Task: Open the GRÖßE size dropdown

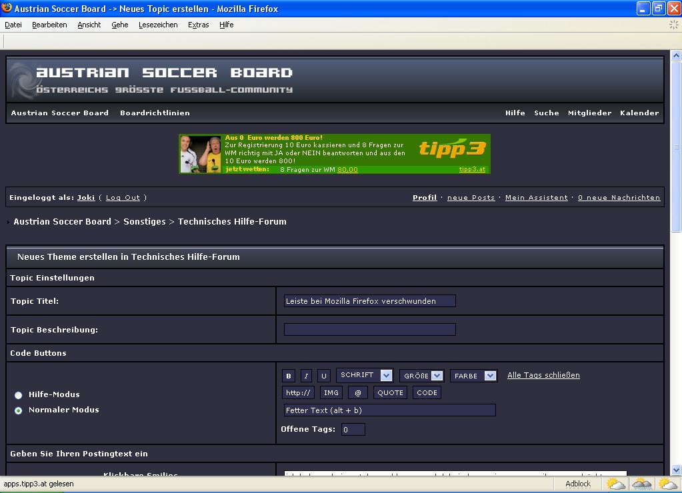Action: click(x=421, y=376)
